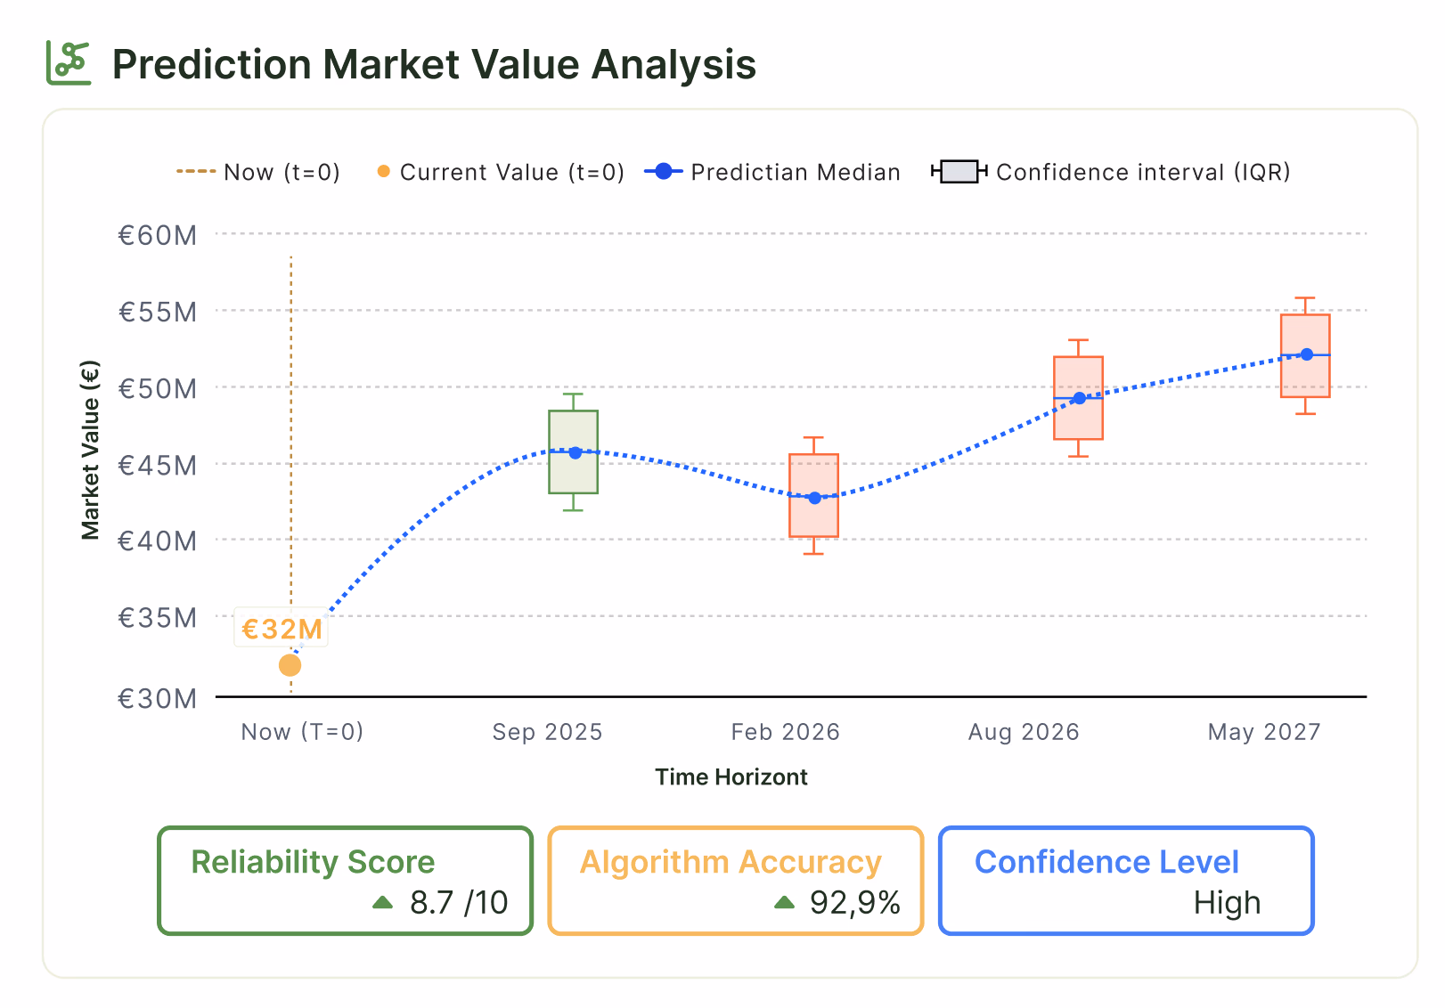Click the green chart analysis icon beside title
The image size is (1445, 1008).
69,63
